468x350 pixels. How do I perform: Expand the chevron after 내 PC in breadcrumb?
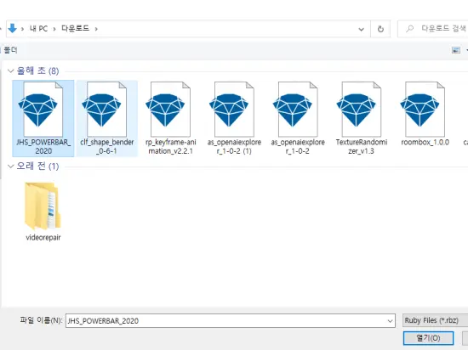54,29
